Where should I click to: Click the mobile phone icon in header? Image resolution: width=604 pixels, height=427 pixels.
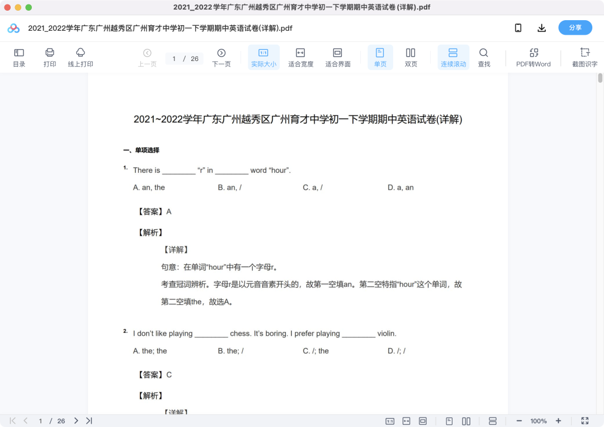(518, 28)
